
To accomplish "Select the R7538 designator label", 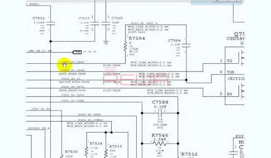I will click(x=96, y=143).
